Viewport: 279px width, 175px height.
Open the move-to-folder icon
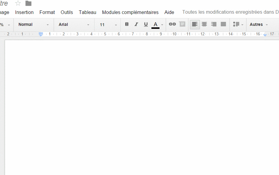[x=29, y=3]
